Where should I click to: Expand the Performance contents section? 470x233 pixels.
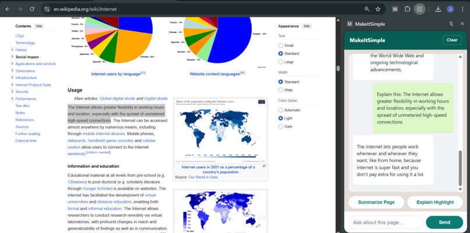[12, 98]
